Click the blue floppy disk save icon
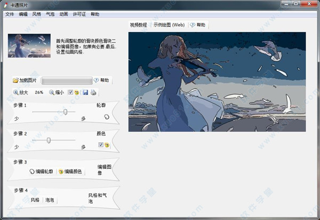The width and height of the screenshot is (320, 220). (x=85, y=92)
